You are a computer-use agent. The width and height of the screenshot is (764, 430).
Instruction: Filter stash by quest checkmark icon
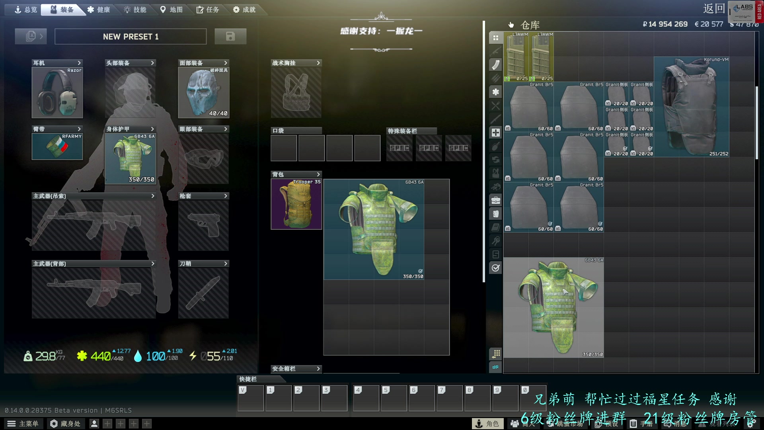pos(495,268)
